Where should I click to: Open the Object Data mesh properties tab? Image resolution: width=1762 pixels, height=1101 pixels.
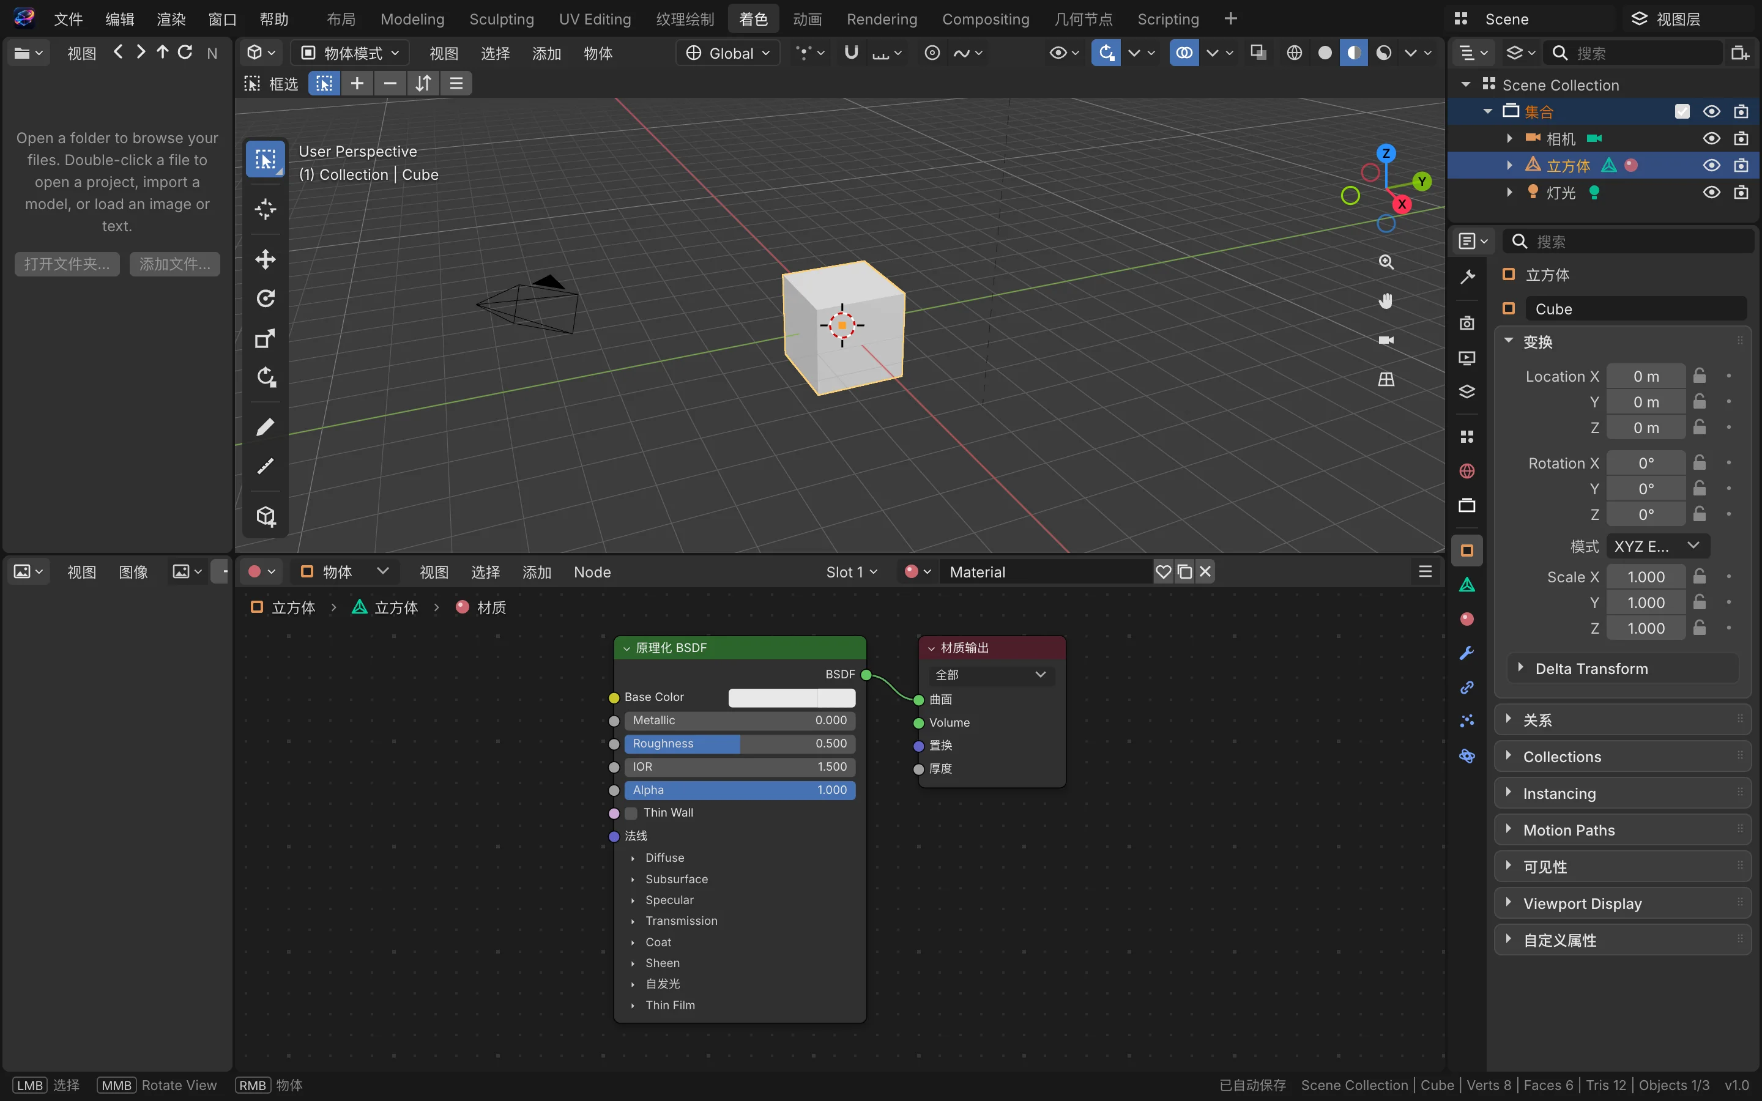click(1467, 585)
